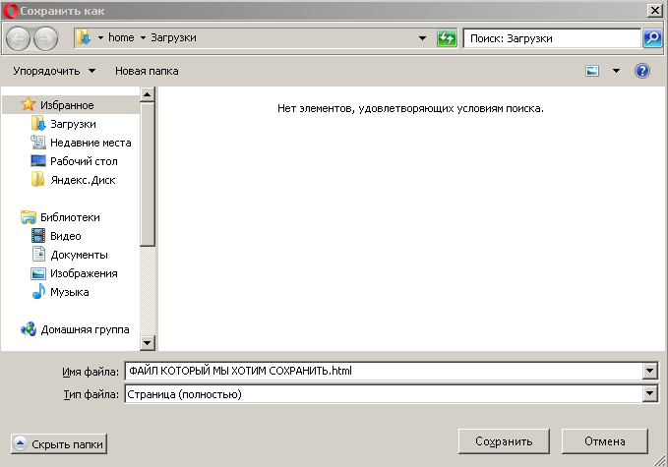Open the help question-mark icon
This screenshot has height=467, width=668.
click(x=642, y=71)
